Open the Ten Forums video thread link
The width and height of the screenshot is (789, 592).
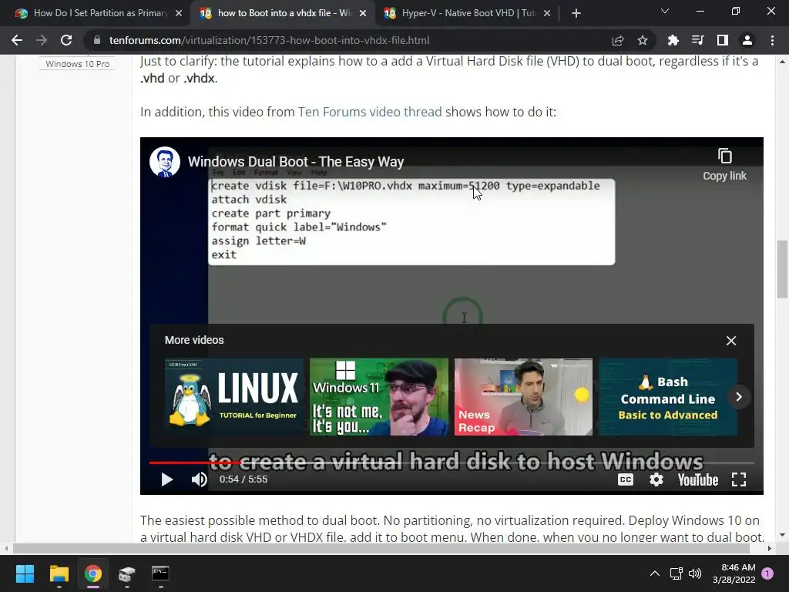click(x=370, y=112)
